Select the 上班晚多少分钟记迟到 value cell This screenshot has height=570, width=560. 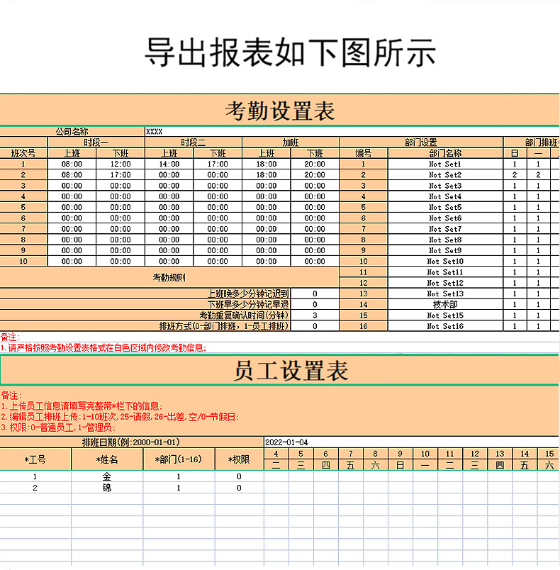(x=315, y=294)
